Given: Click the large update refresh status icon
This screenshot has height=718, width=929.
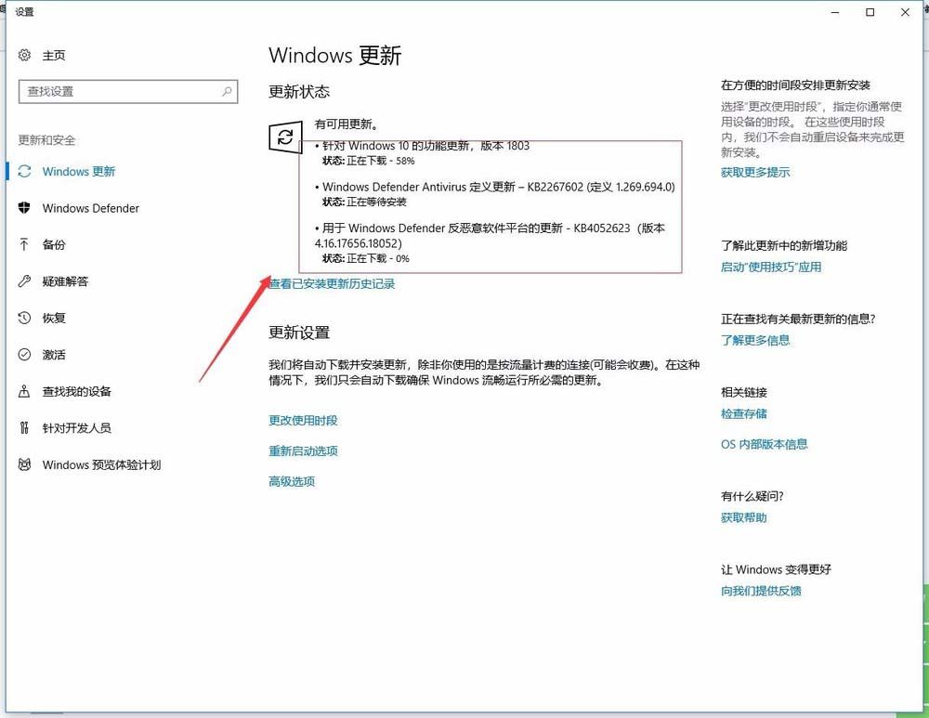Looking at the screenshot, I should point(285,137).
